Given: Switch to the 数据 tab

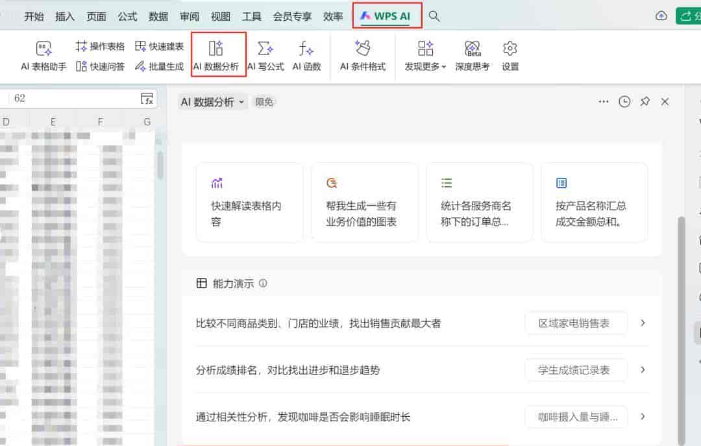Looking at the screenshot, I should 158,16.
